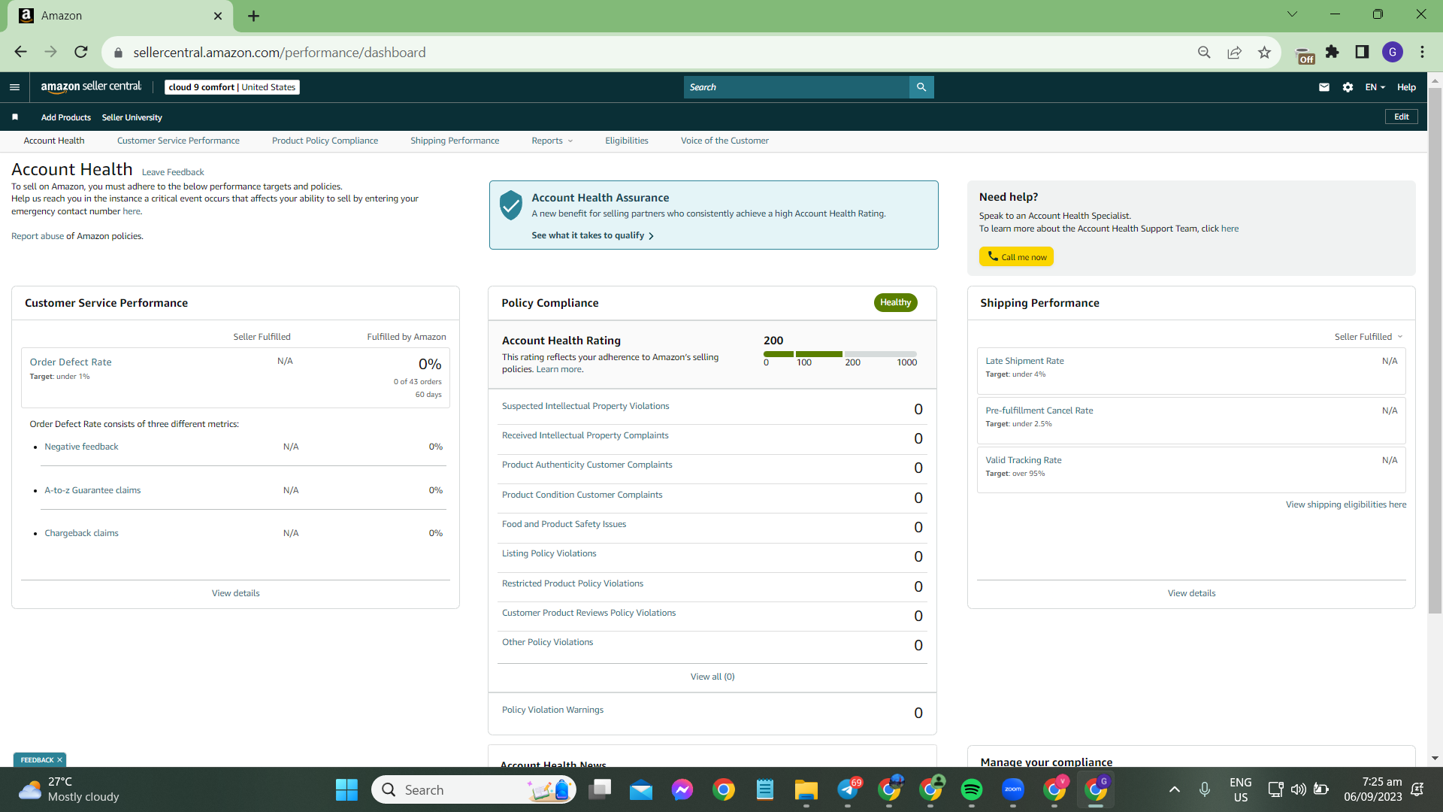Viewport: 1443px width, 812px height.
Task: Click the Amazon Seller Central logo
Action: click(x=91, y=87)
